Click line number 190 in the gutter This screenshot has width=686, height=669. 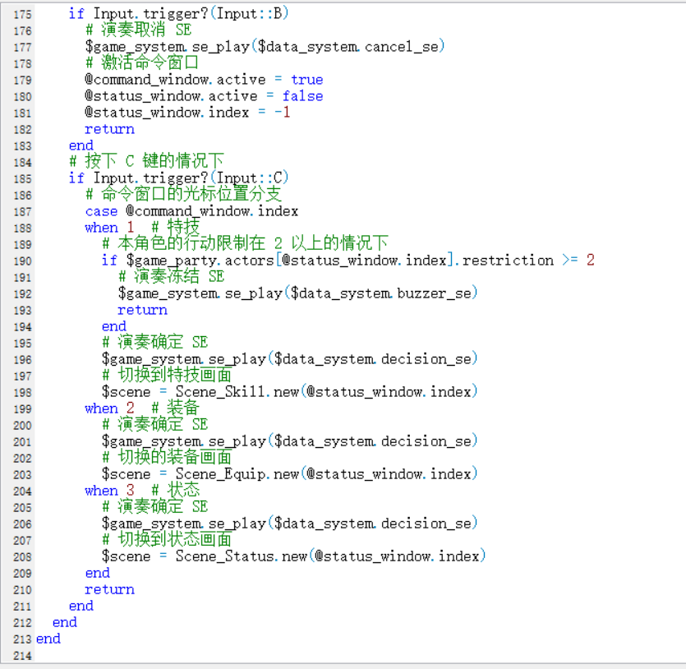[22, 261]
